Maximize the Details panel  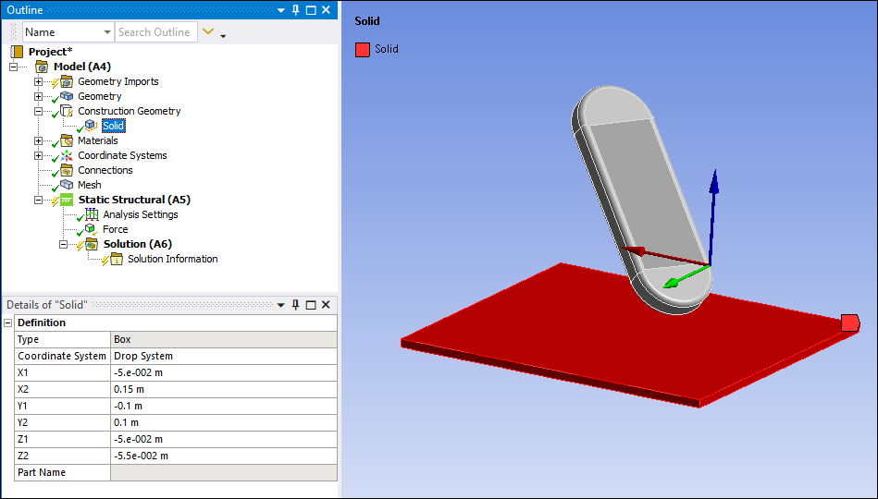coord(311,305)
